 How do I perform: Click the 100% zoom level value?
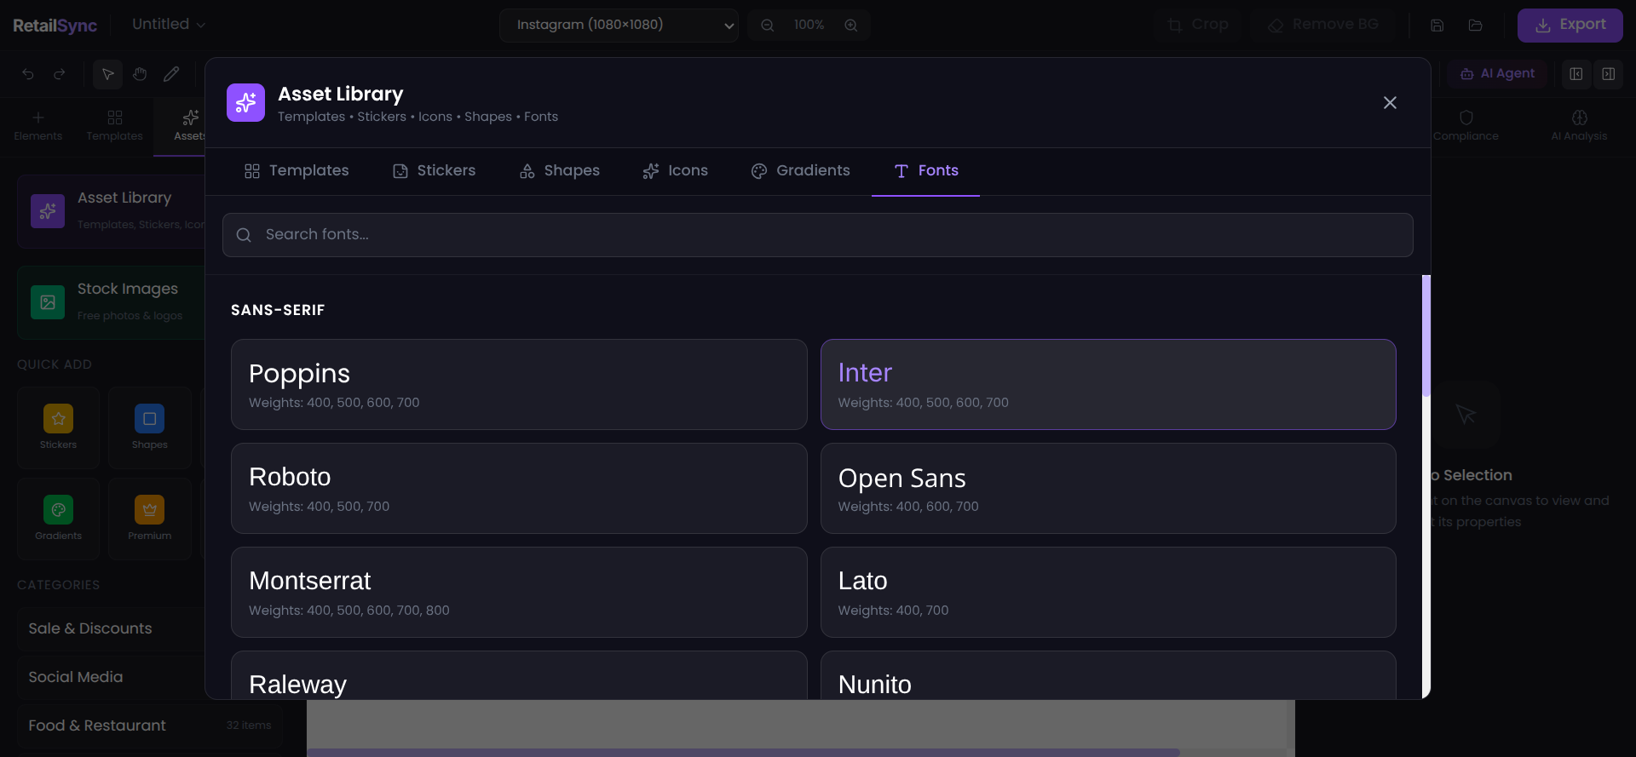point(809,26)
